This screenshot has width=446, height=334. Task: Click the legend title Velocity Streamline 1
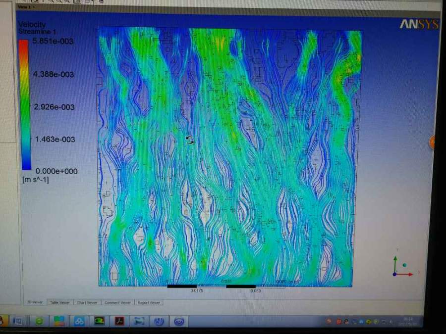point(37,28)
